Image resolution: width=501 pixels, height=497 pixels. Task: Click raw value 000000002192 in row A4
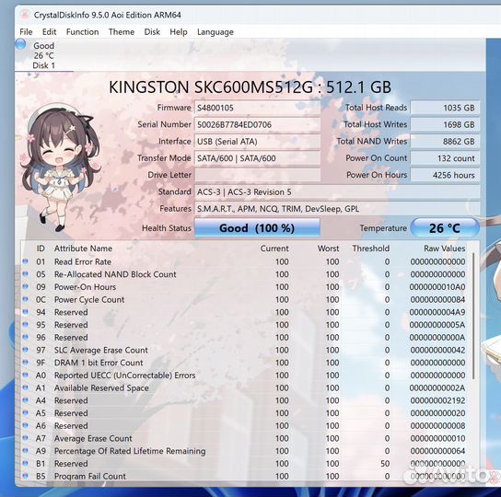pyautogui.click(x=437, y=400)
